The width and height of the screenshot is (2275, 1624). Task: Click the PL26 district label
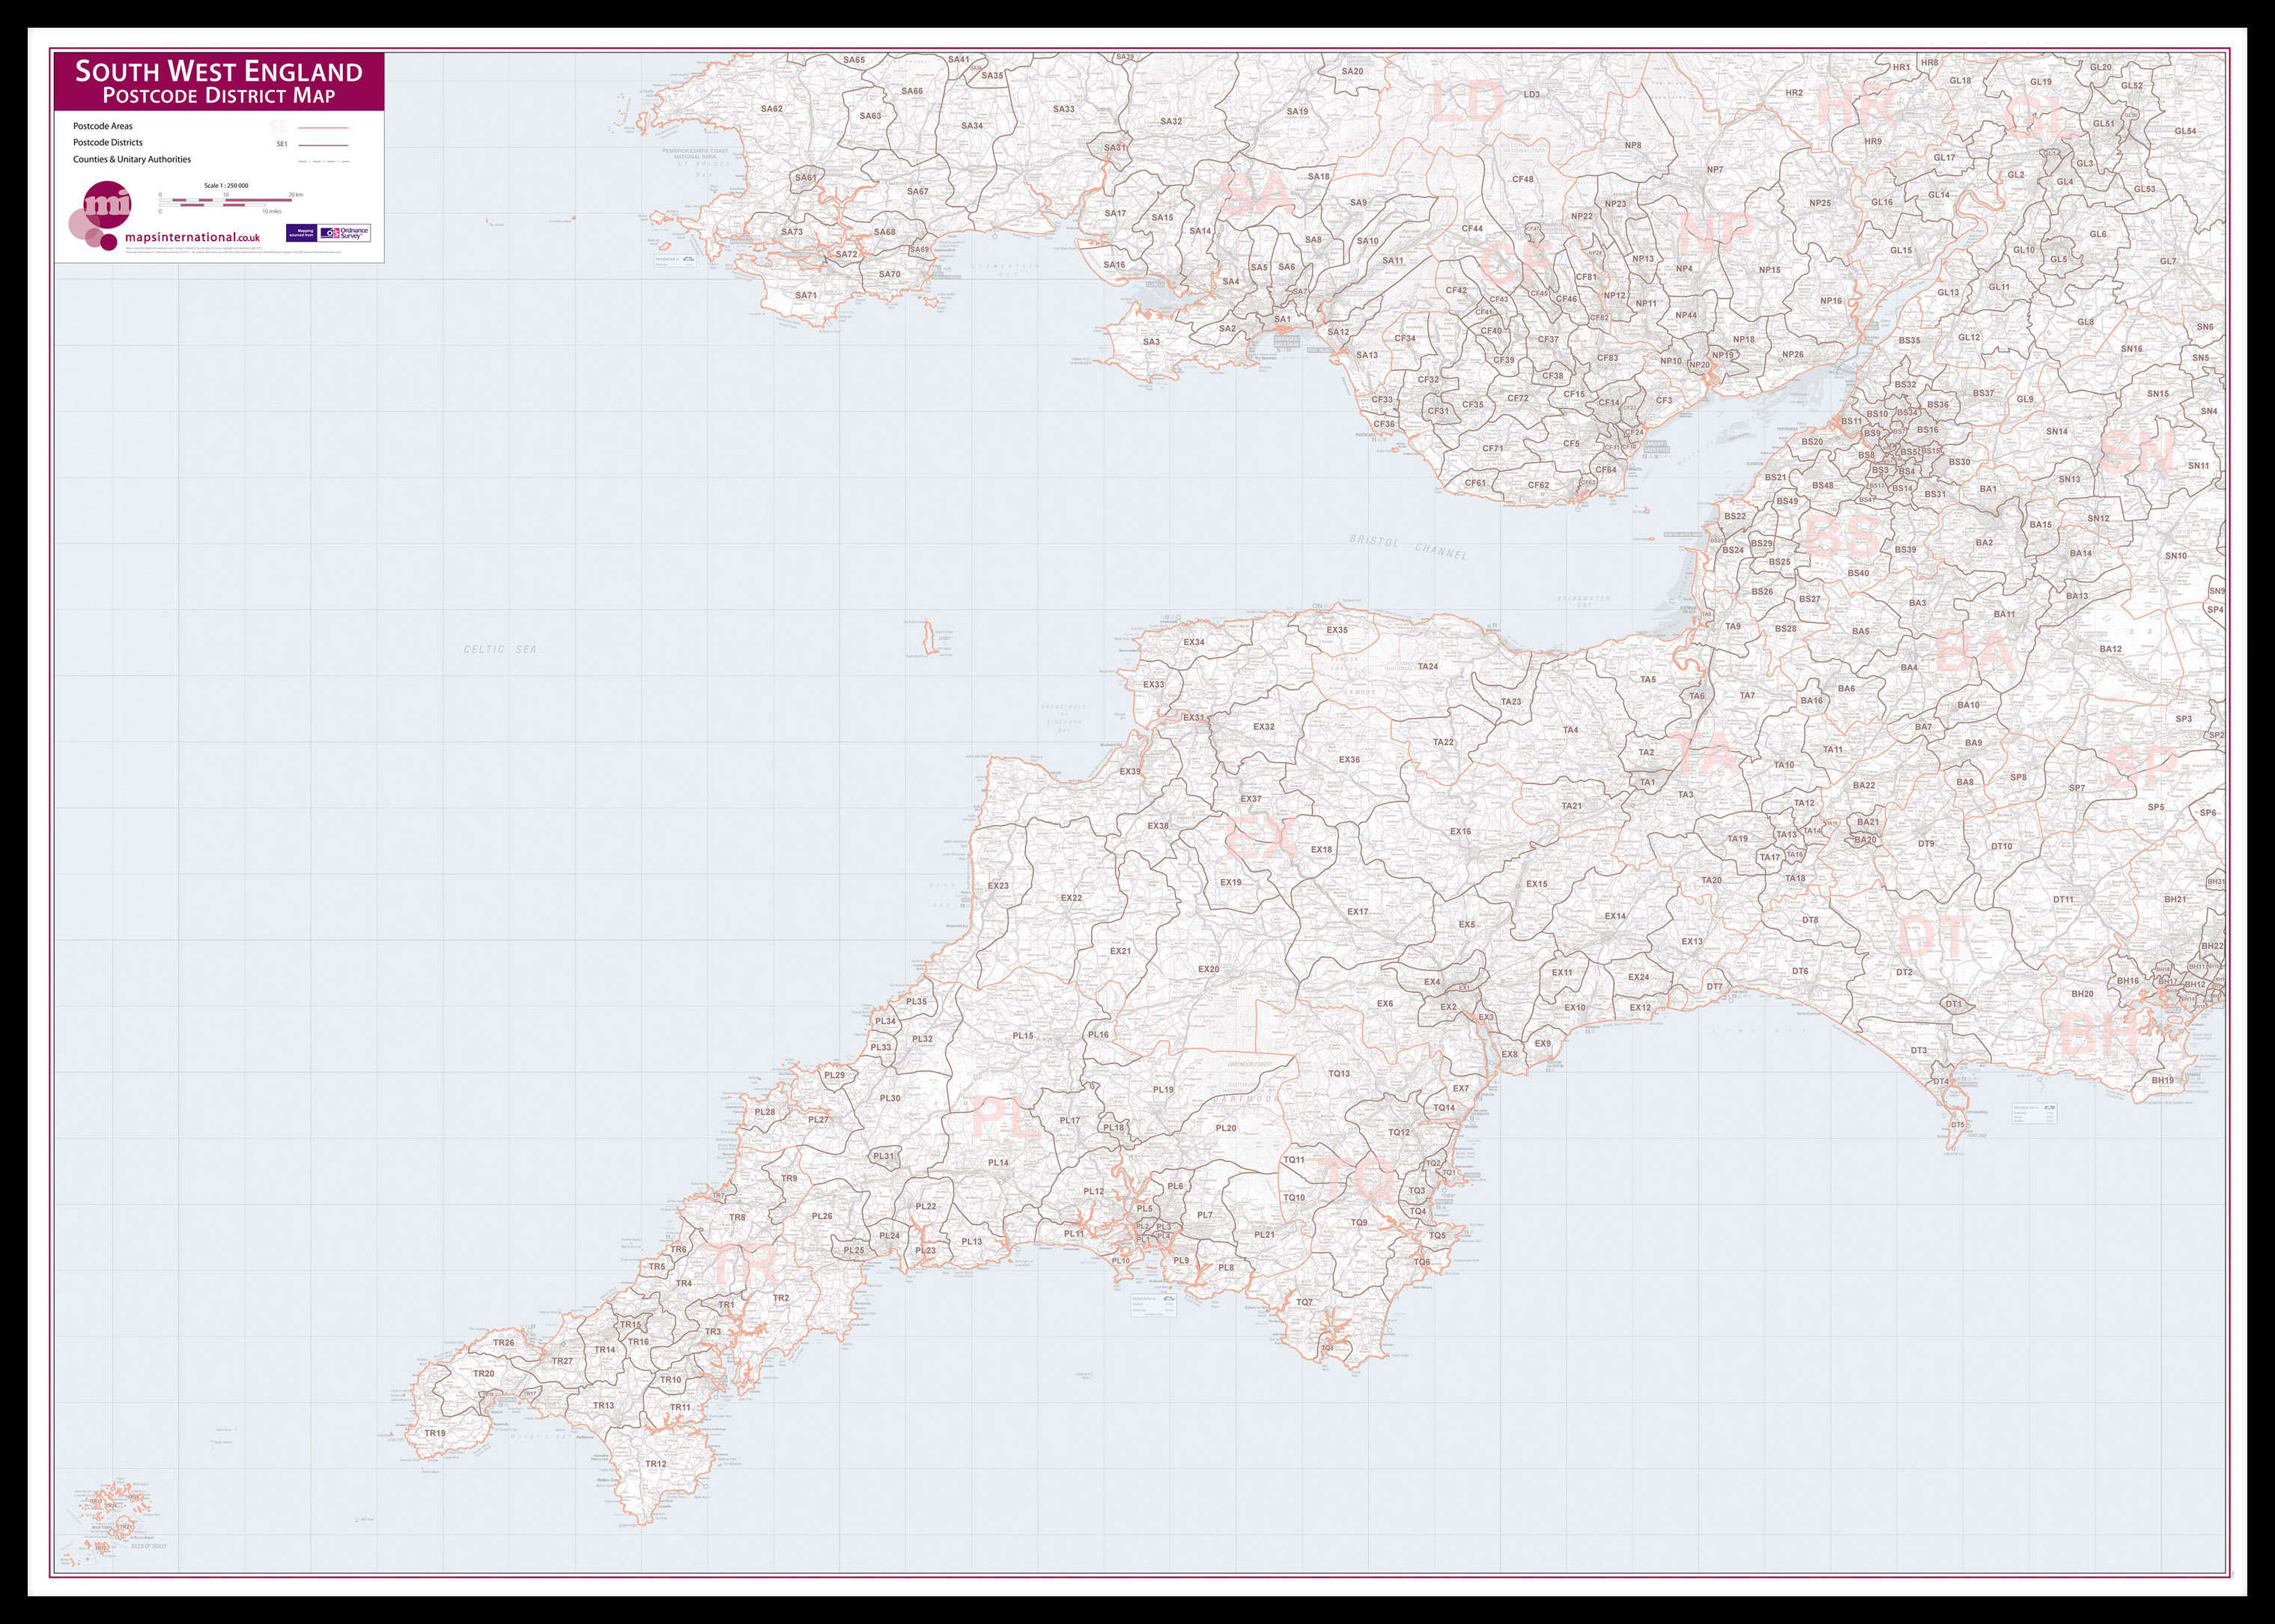tap(822, 1216)
